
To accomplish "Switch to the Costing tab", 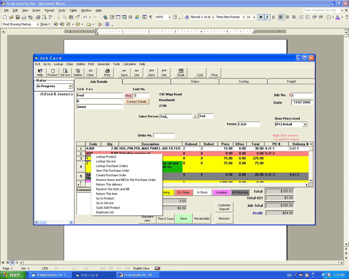I will [243, 81].
